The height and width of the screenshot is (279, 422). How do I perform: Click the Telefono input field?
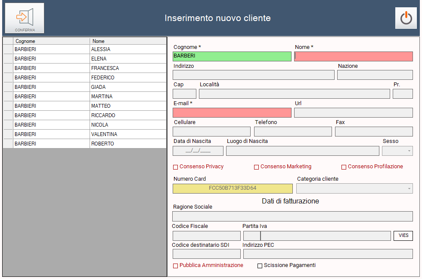[293, 131]
